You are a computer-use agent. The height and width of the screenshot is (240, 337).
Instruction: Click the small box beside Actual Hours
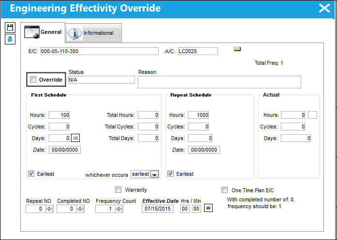(x=312, y=115)
